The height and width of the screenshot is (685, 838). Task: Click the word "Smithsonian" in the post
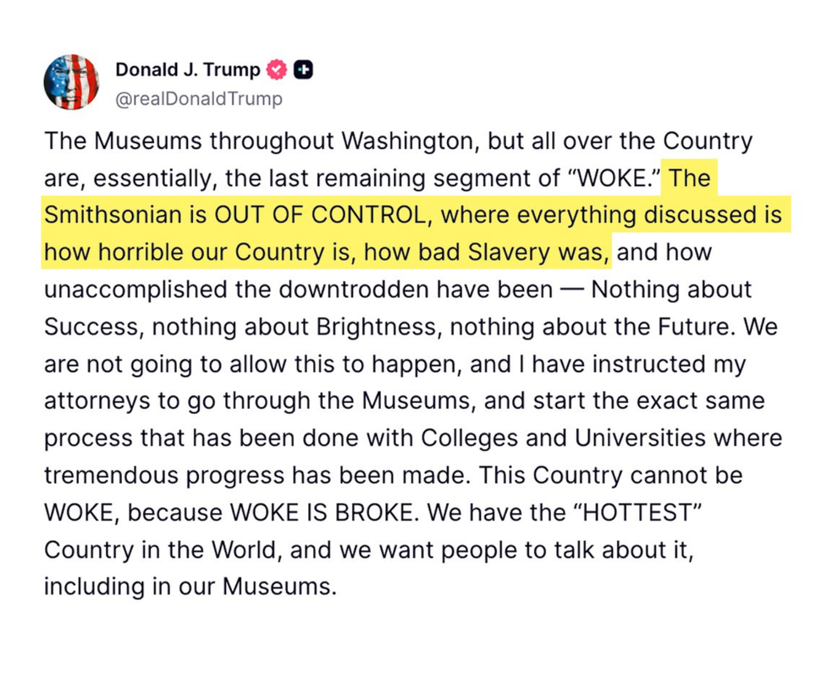click(x=113, y=215)
